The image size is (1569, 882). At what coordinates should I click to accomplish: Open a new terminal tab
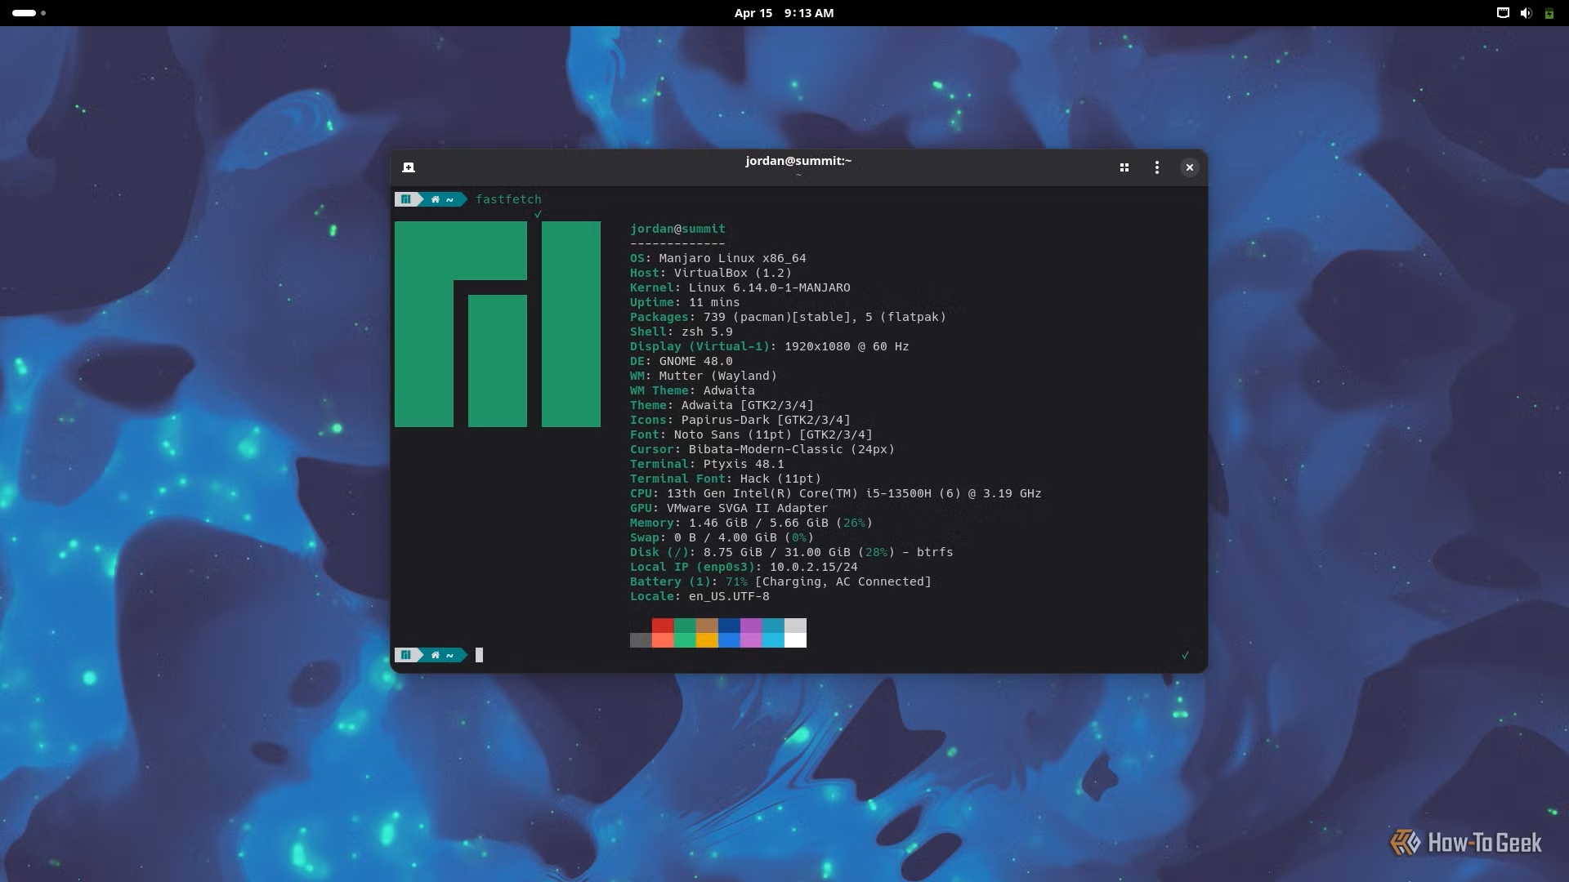pyautogui.click(x=409, y=167)
